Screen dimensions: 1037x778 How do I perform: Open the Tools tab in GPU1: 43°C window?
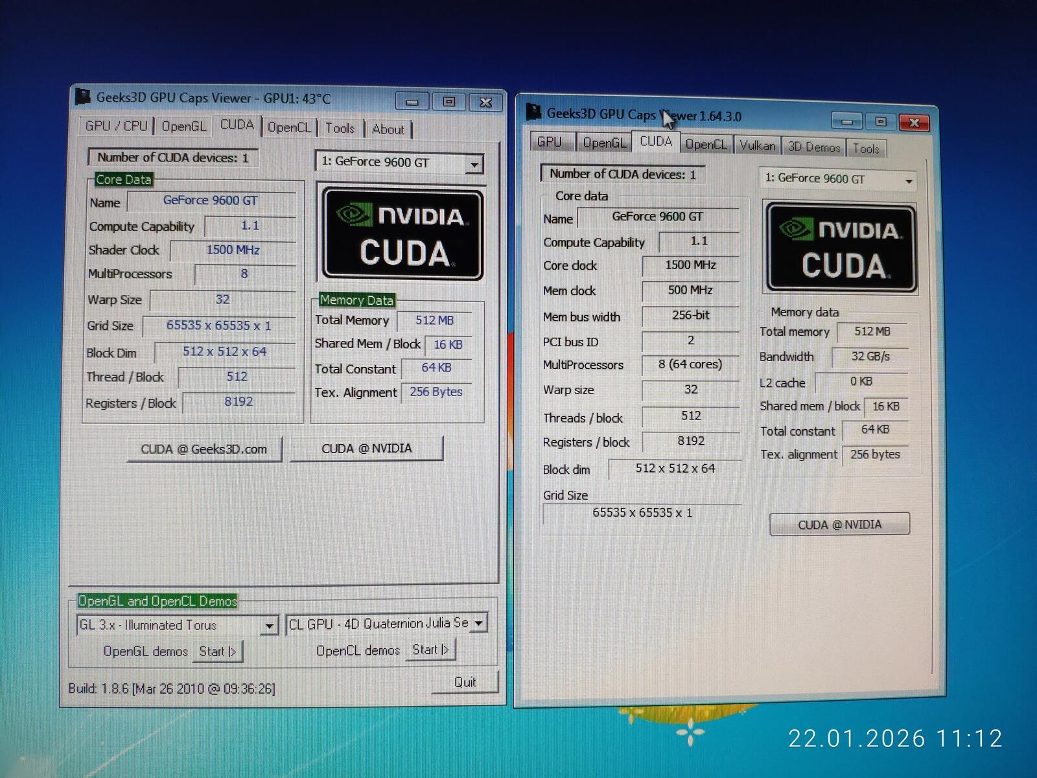[340, 128]
